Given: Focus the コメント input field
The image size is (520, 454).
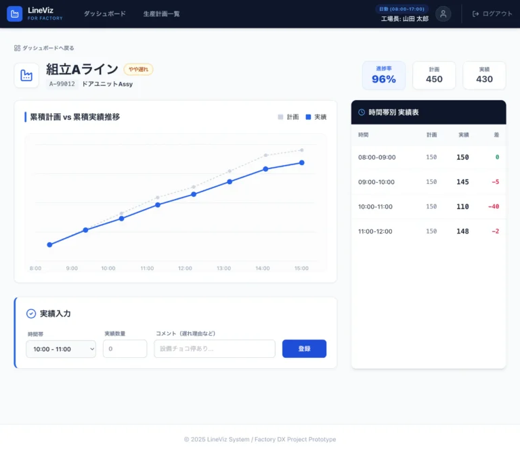Looking at the screenshot, I should click(x=214, y=348).
